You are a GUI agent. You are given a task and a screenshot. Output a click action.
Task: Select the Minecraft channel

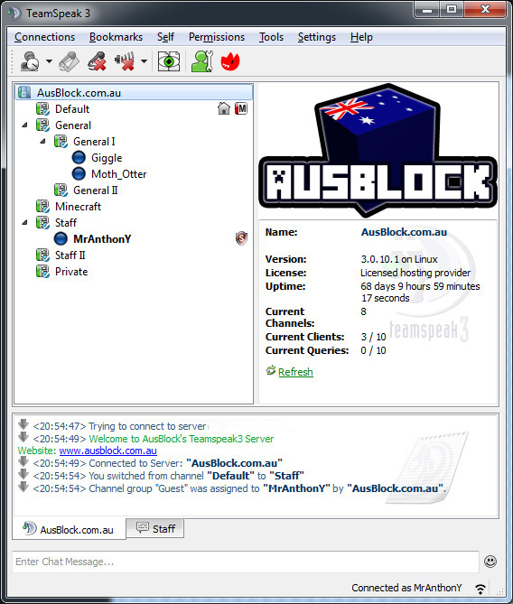click(78, 206)
